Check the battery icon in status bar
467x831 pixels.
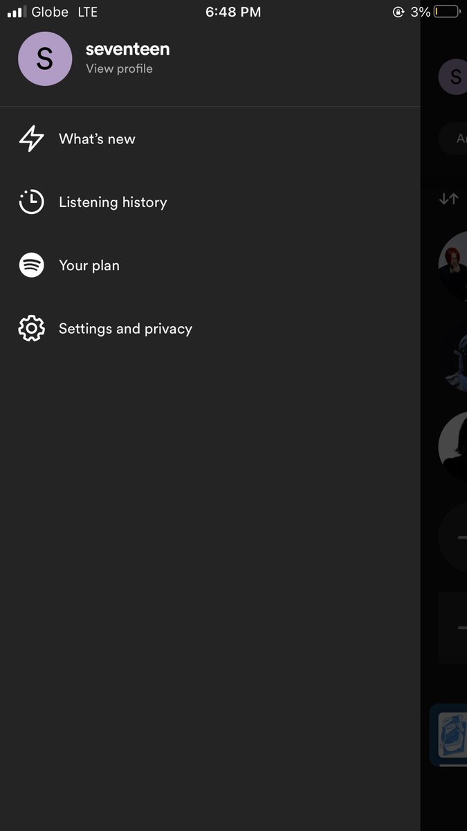(x=446, y=12)
